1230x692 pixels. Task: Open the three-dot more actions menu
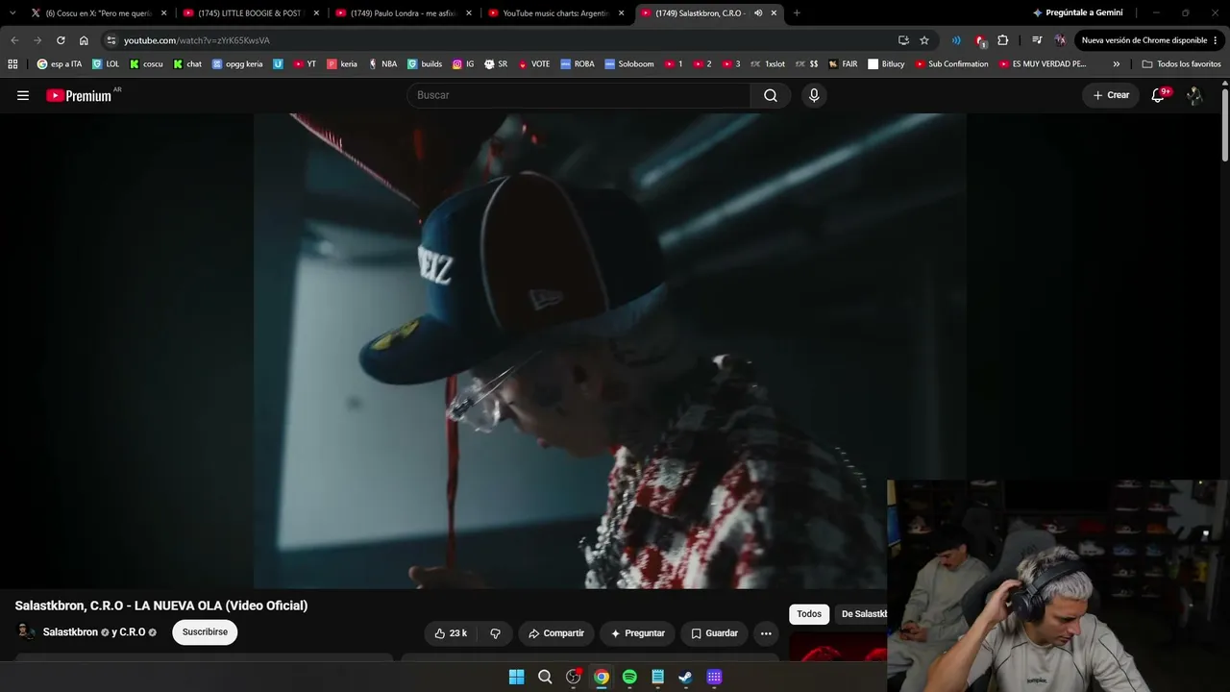pos(766,633)
